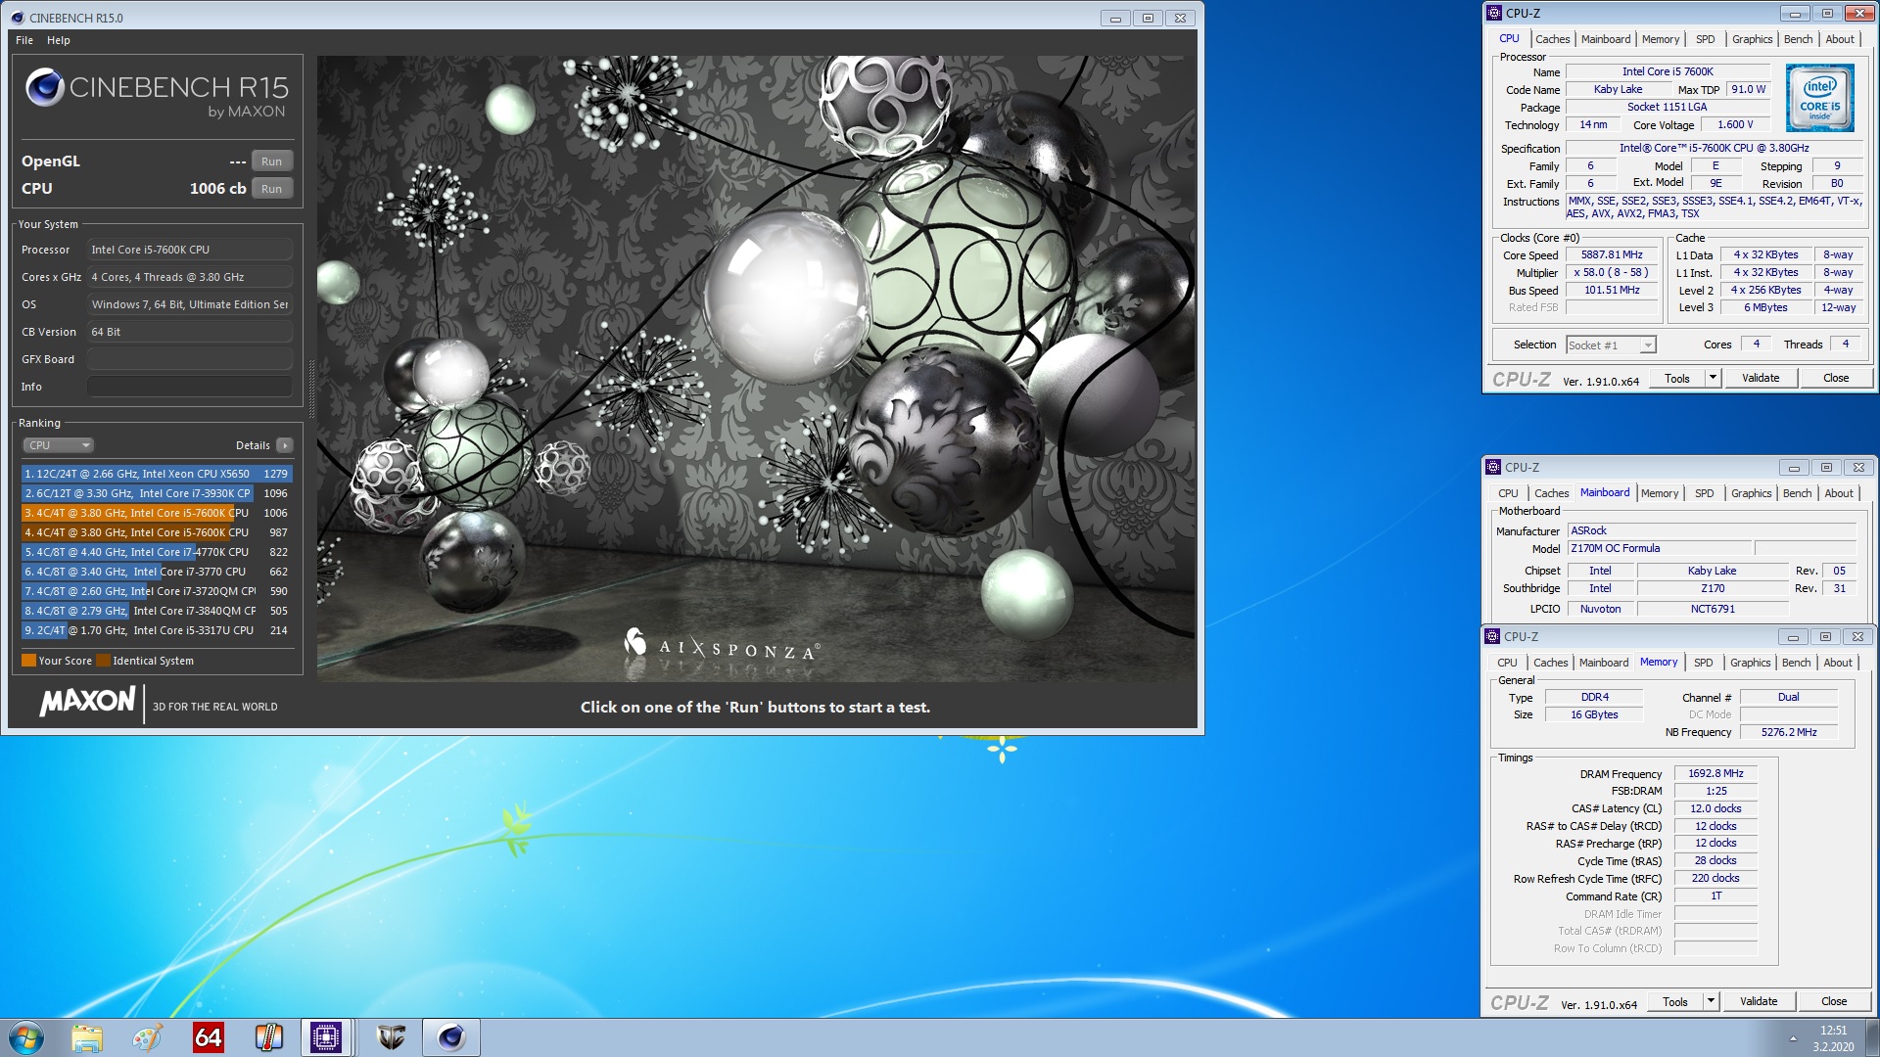Open Tools dropdown arrow in Memory CPU-Z
This screenshot has height=1057, width=1880.
[1711, 1001]
